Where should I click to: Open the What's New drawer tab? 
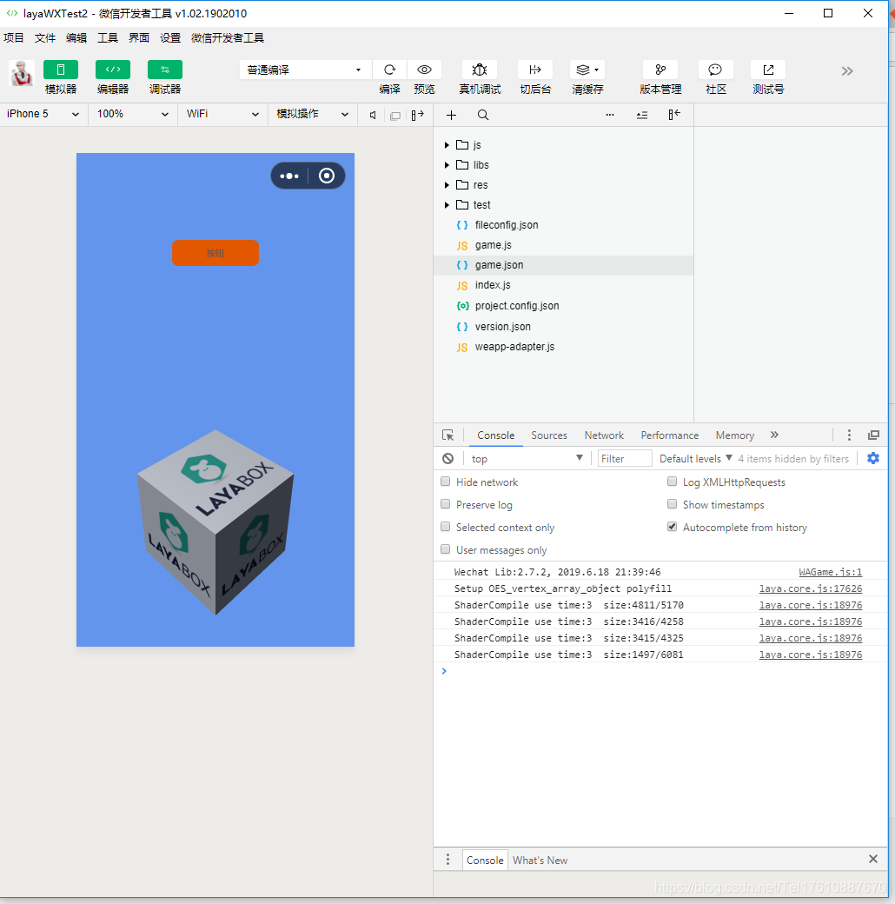[x=540, y=861]
